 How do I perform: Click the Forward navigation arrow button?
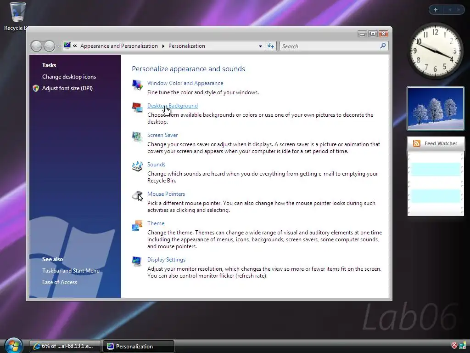click(49, 46)
